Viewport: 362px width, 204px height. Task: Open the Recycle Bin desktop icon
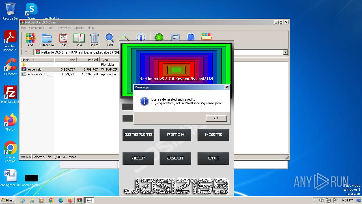[x=10, y=11]
